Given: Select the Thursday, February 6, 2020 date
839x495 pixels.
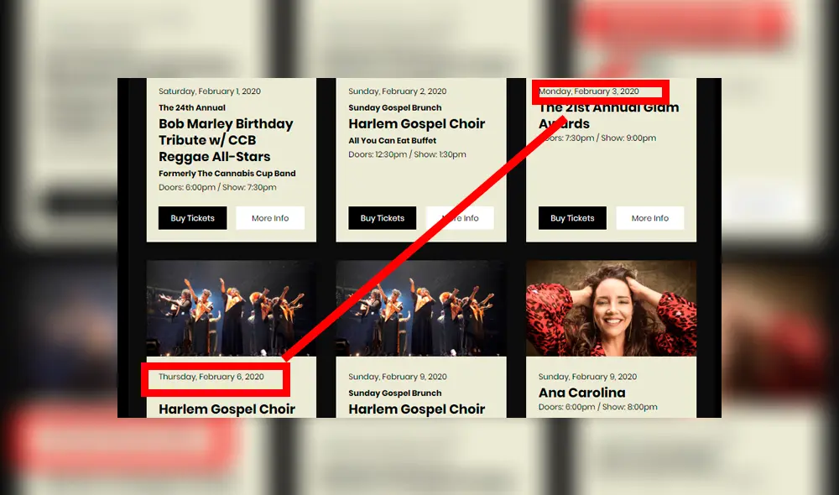Looking at the screenshot, I should pos(211,377).
